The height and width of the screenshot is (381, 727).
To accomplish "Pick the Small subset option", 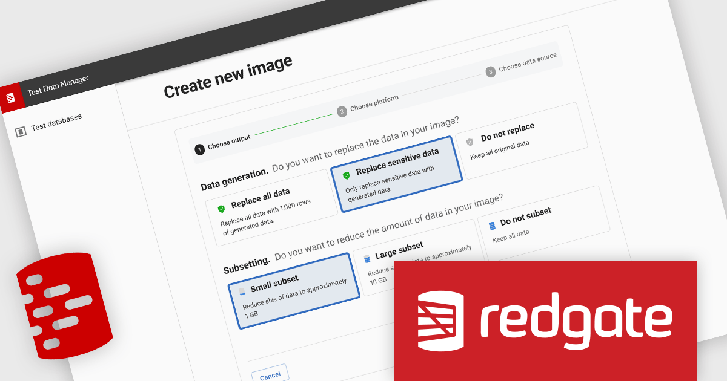I will pos(294,290).
